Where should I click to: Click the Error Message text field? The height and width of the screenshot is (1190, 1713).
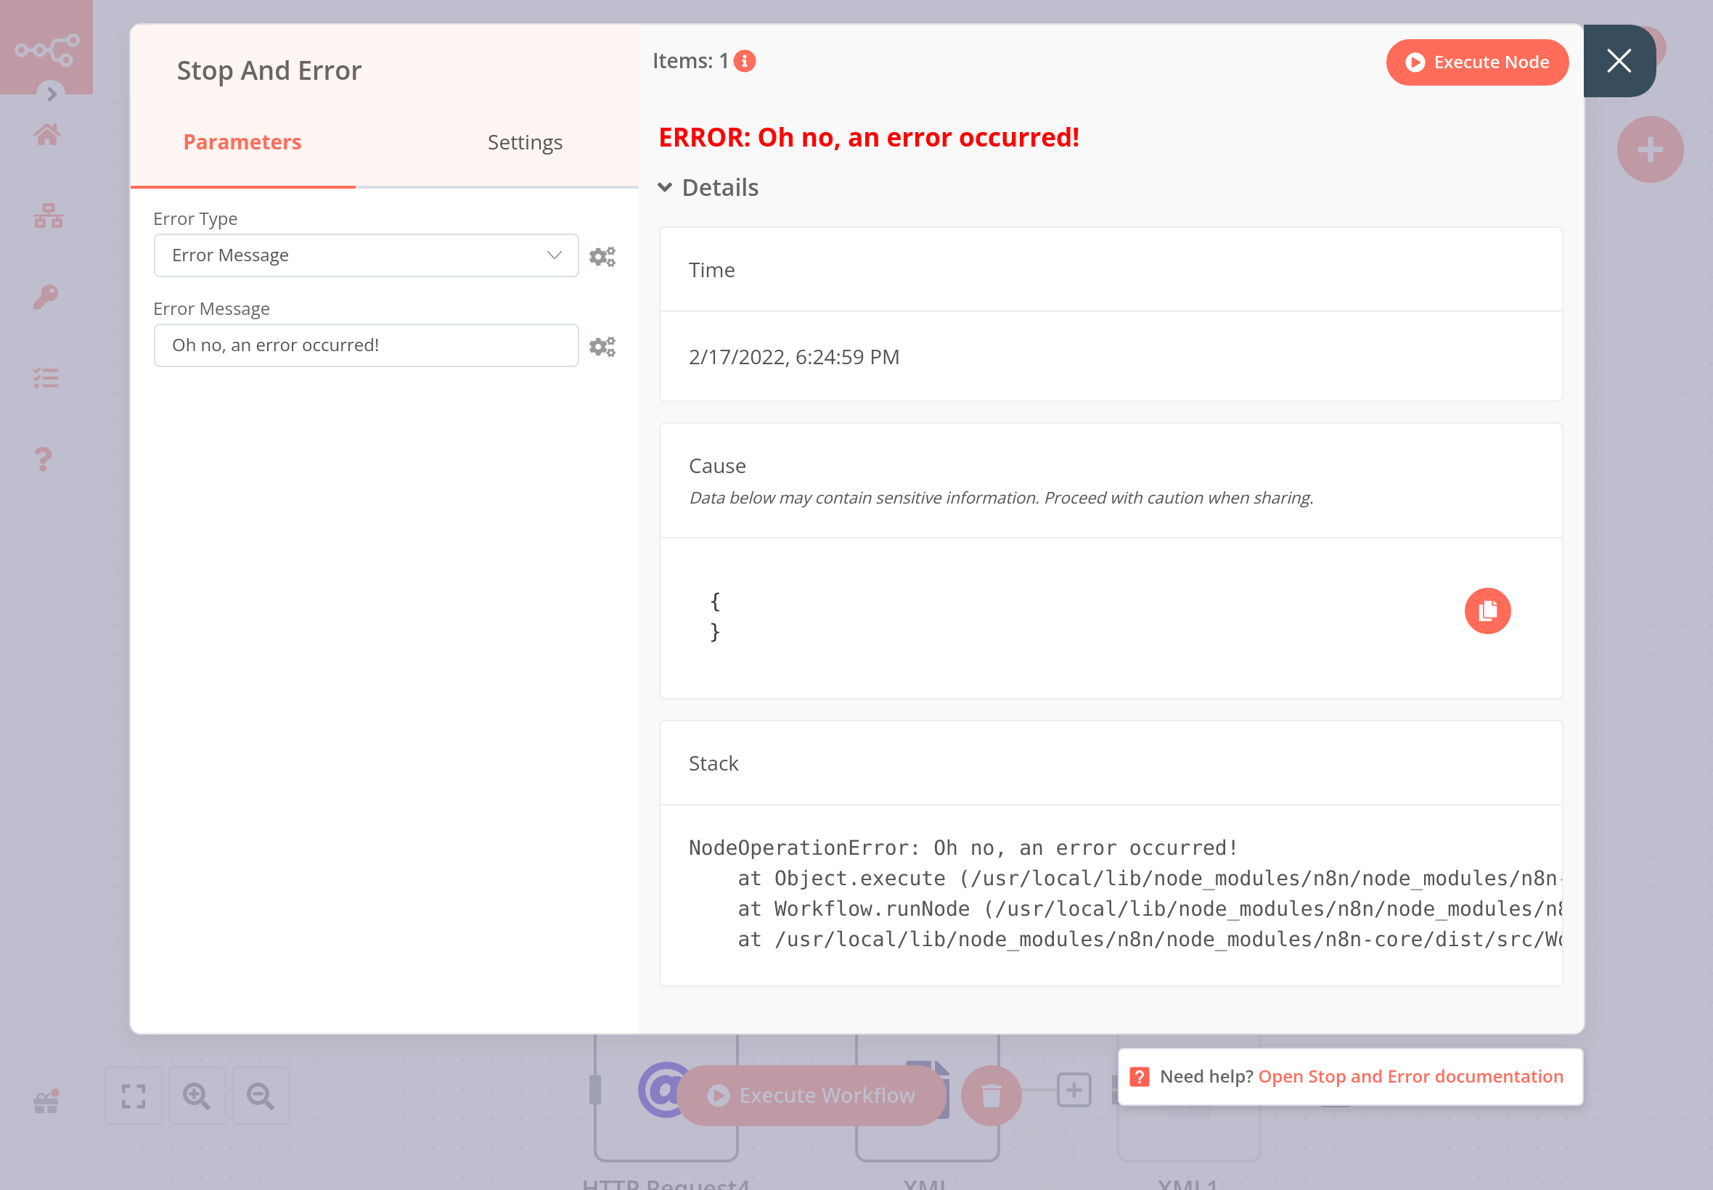tap(365, 345)
